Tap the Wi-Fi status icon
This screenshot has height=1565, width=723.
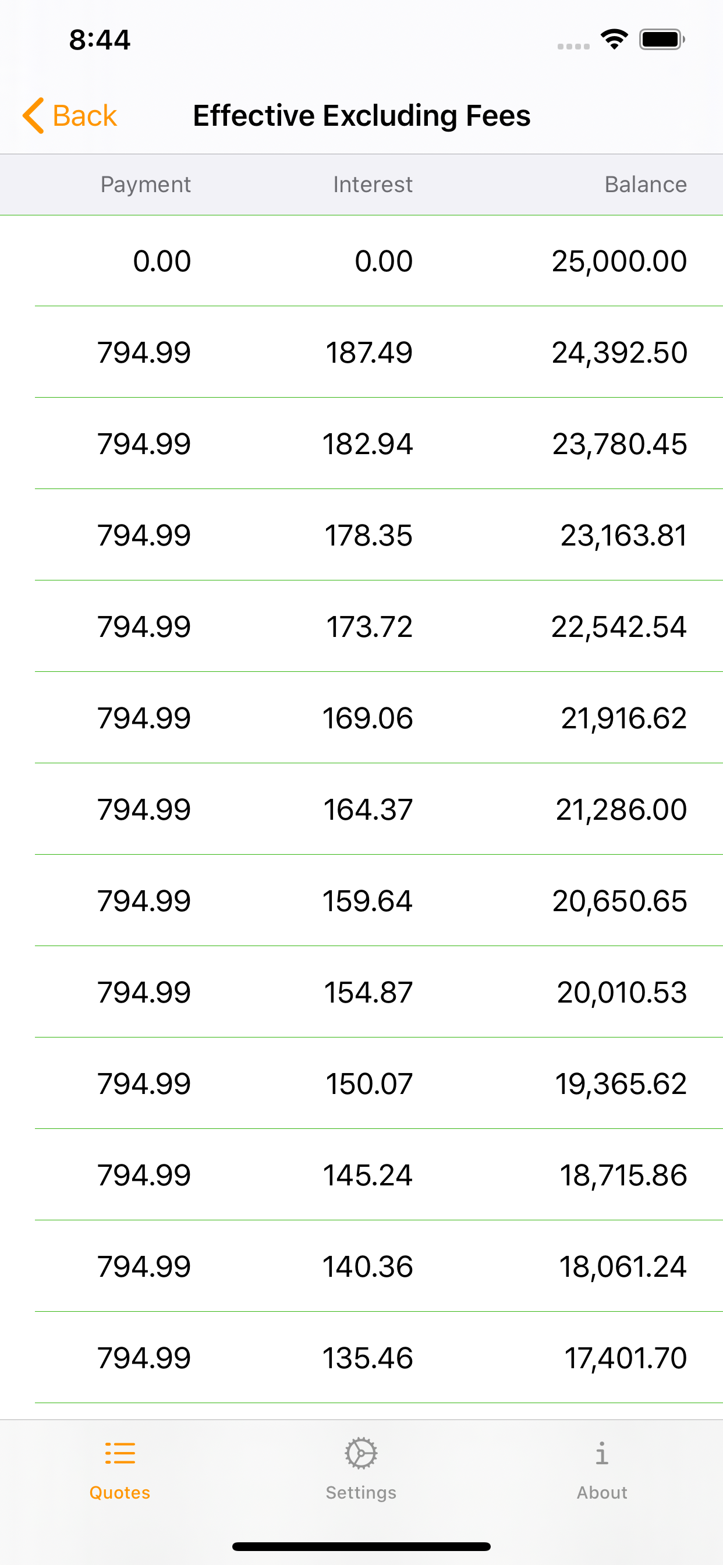tap(614, 40)
